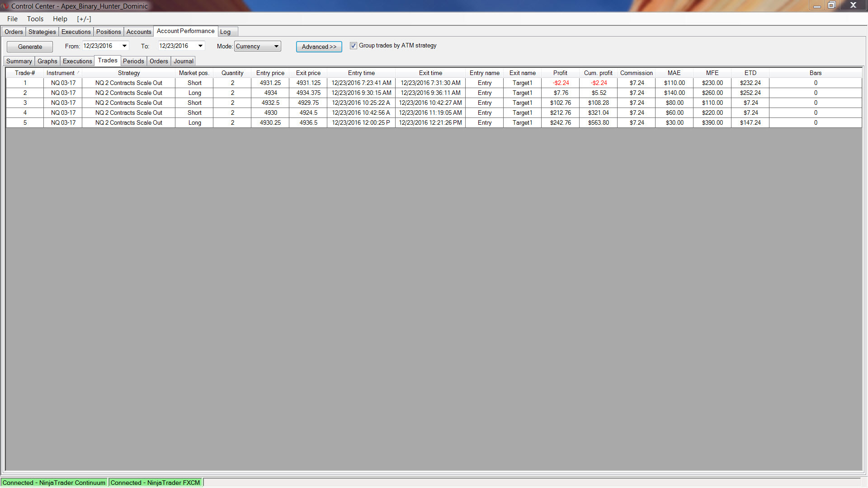Sort by the Cum. profit column header

598,73
